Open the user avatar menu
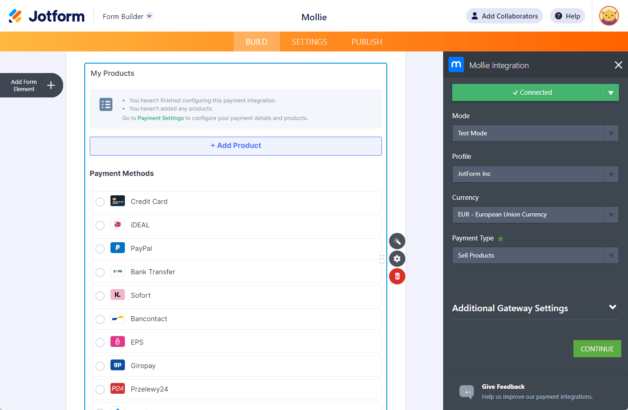The height and width of the screenshot is (410, 628). click(x=609, y=16)
